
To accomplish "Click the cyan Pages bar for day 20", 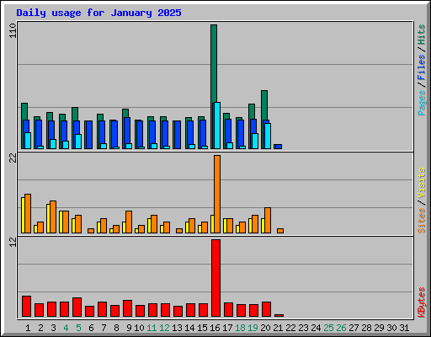I will point(268,136).
